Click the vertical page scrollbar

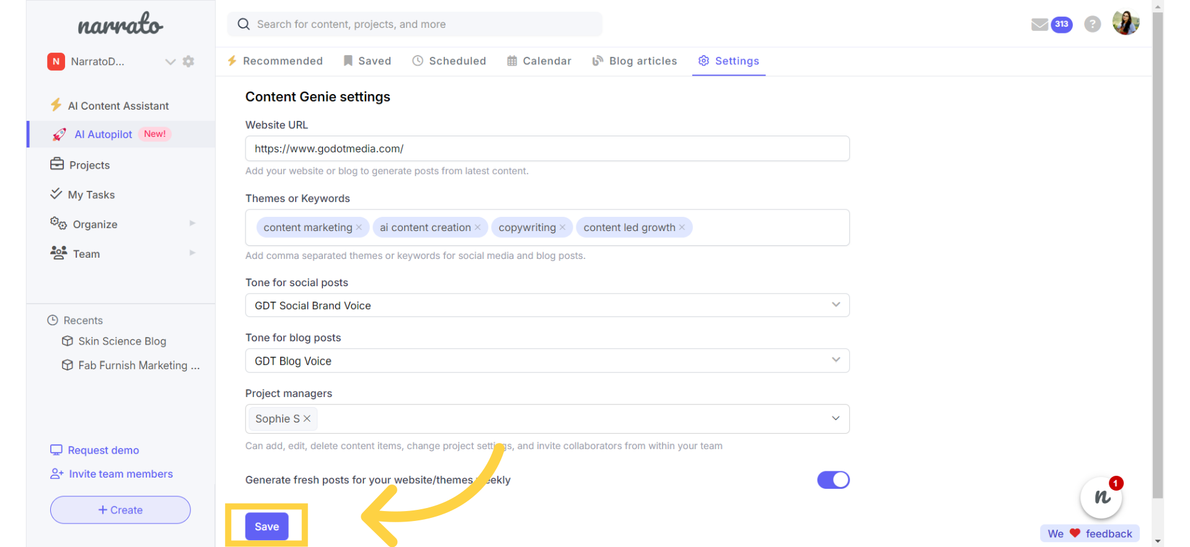pyautogui.click(x=1158, y=254)
